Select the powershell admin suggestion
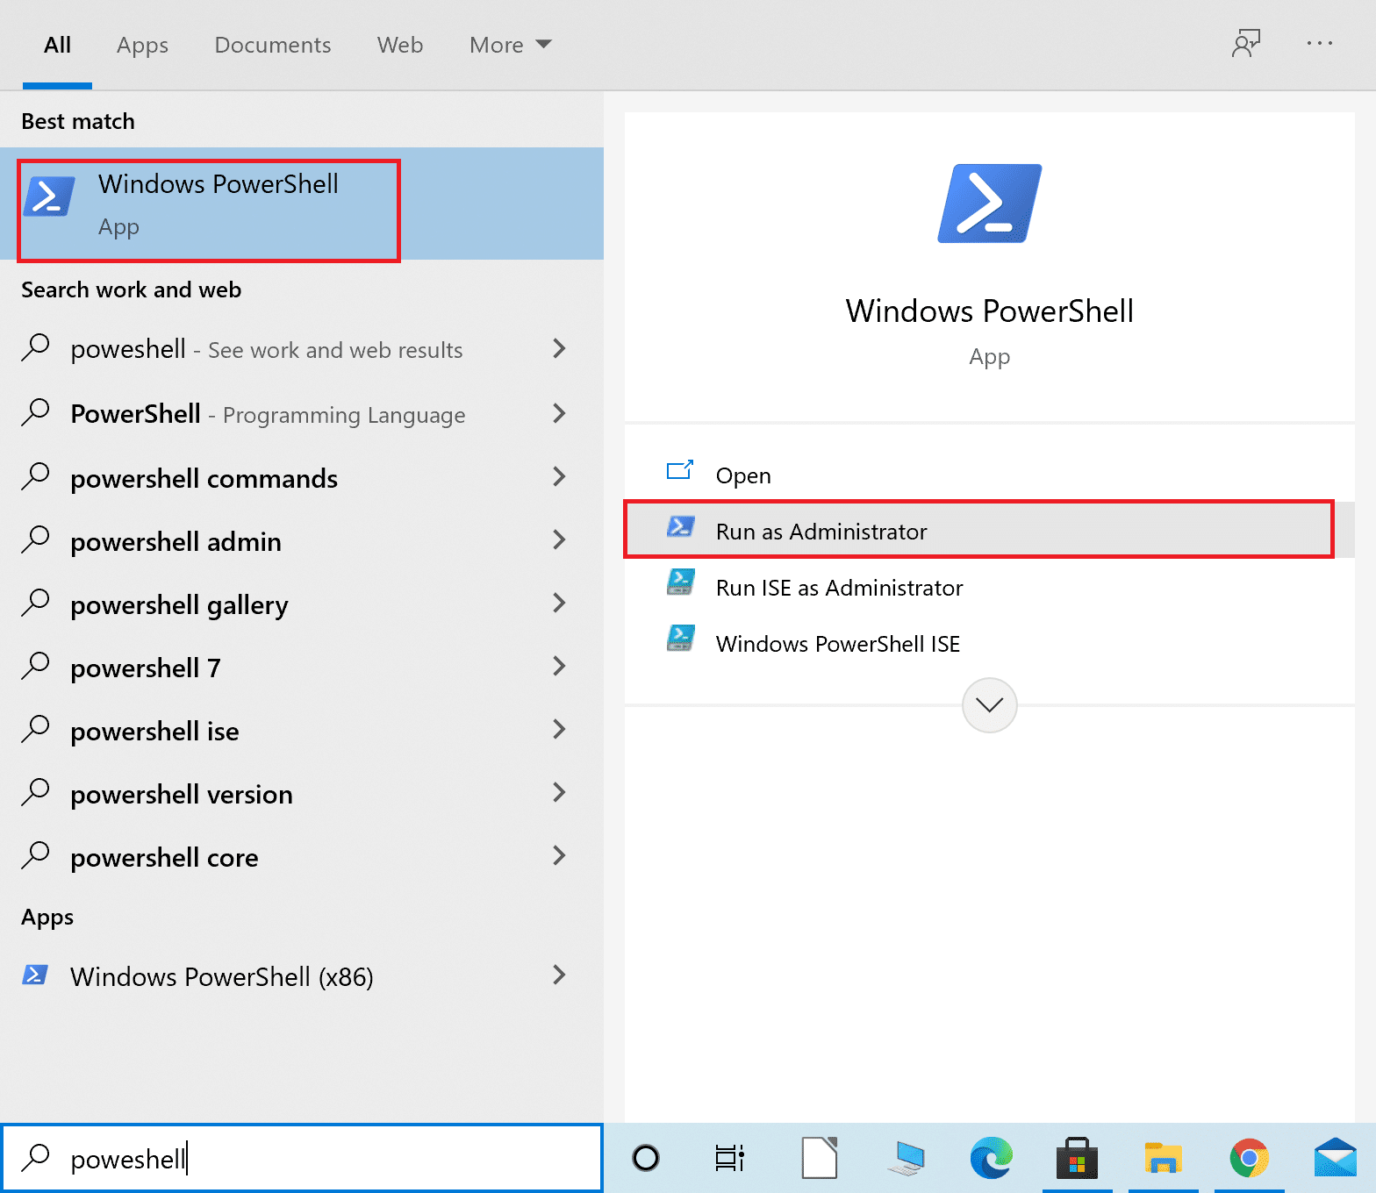The height and width of the screenshot is (1193, 1376). (x=302, y=540)
